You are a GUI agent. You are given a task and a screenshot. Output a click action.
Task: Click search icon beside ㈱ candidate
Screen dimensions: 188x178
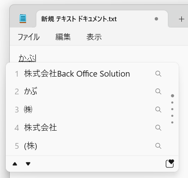point(158,109)
